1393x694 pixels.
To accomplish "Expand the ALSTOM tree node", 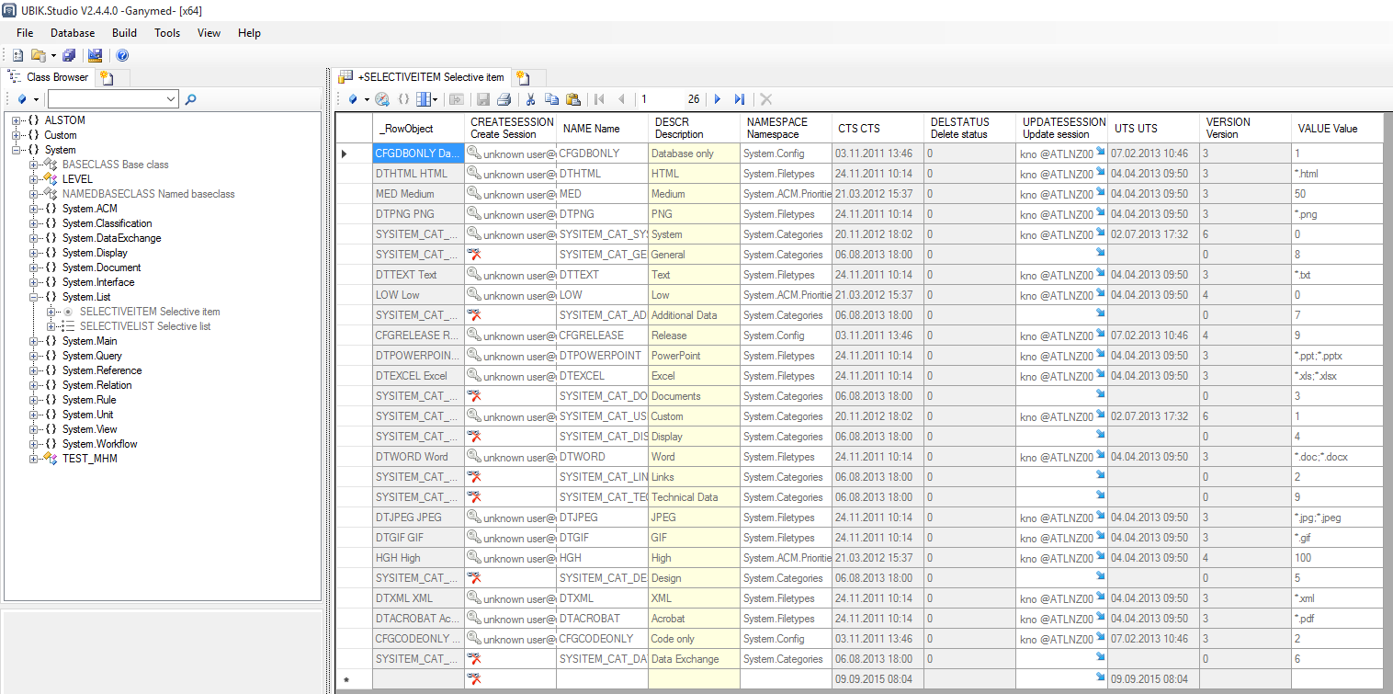I will (17, 120).
